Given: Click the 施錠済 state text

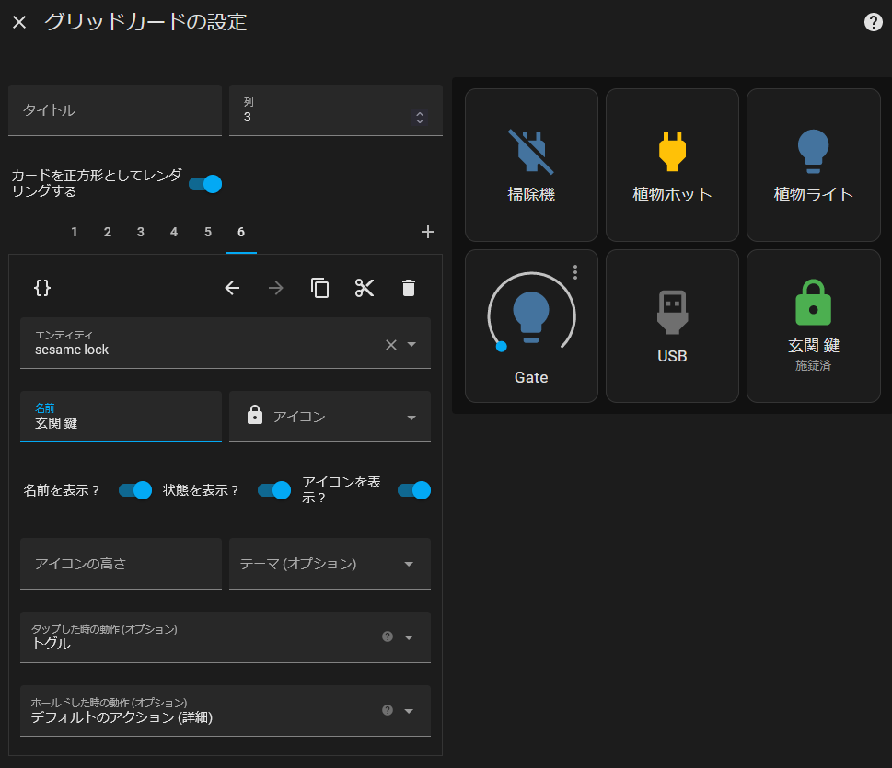Looking at the screenshot, I should coord(814,365).
